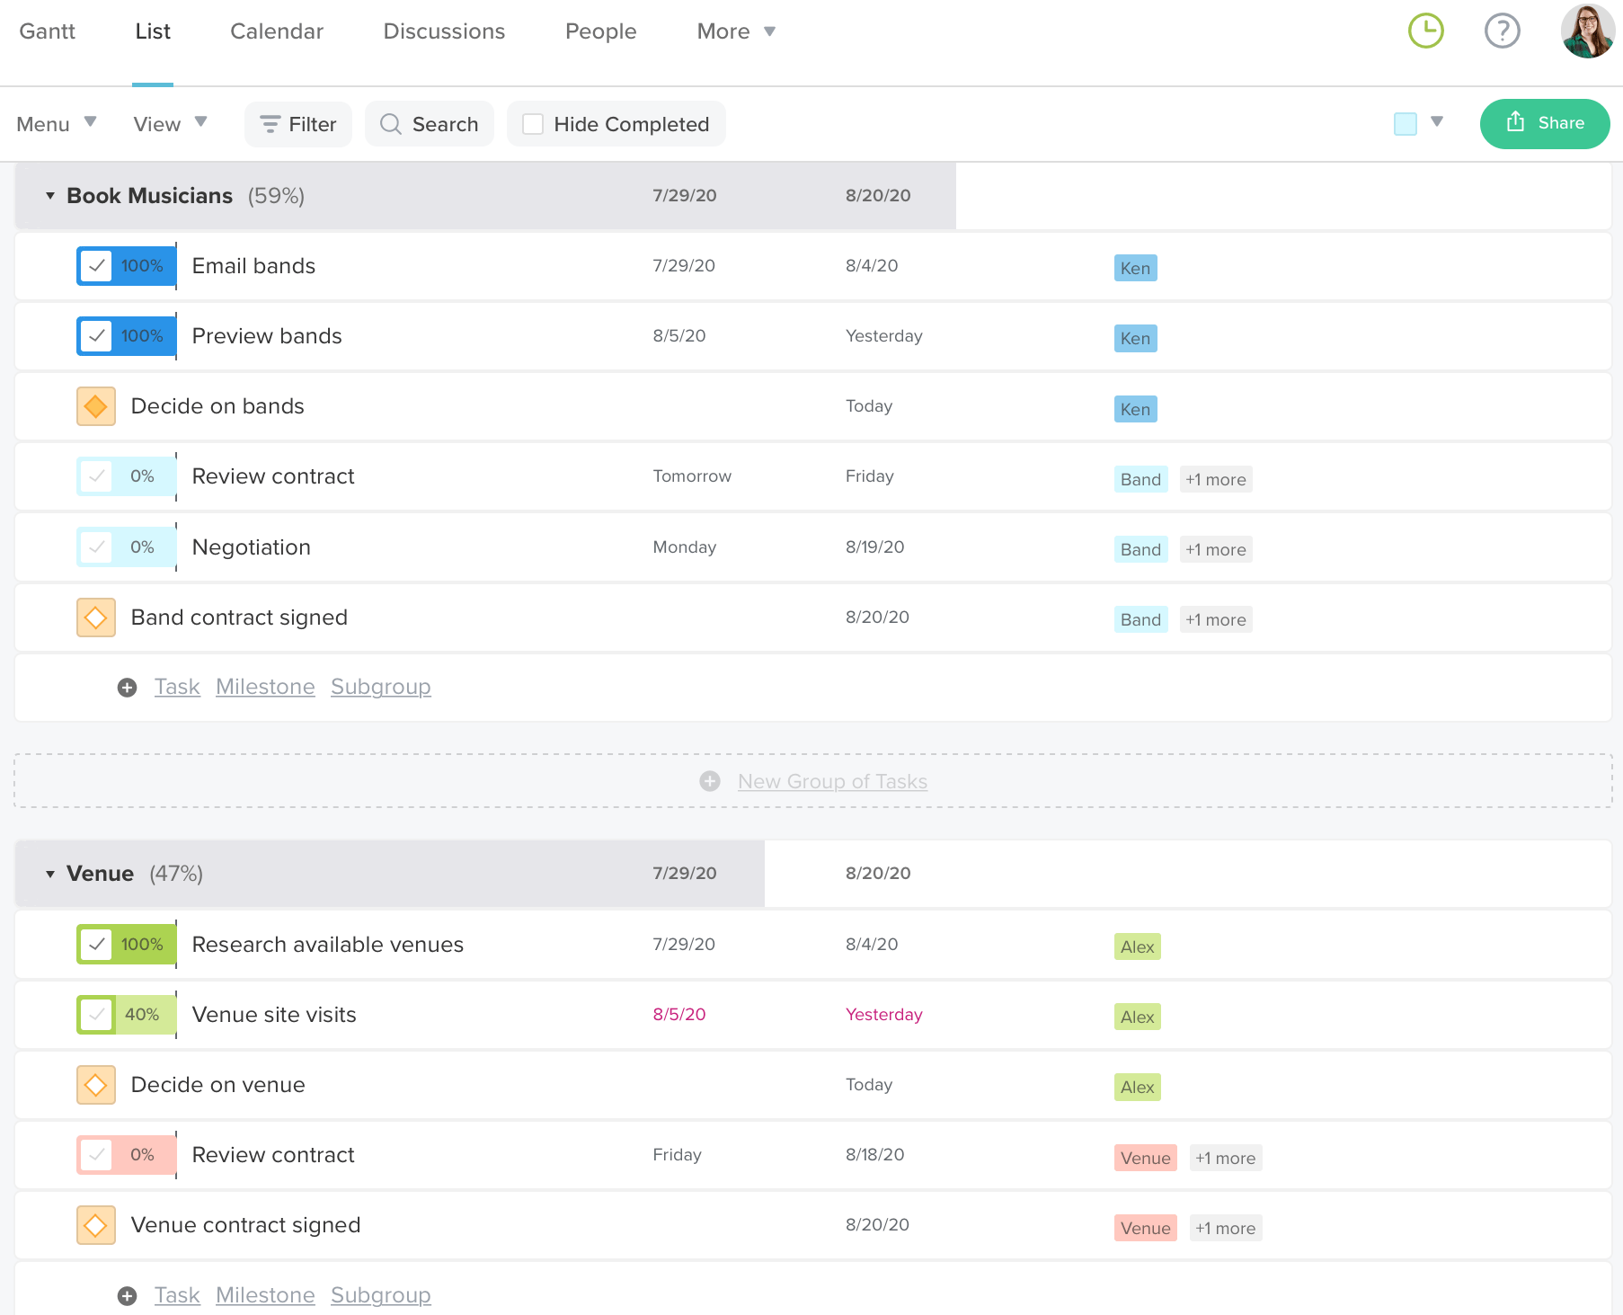Open the Decide on bands milestone diamond icon
The image size is (1623, 1315).
click(95, 406)
